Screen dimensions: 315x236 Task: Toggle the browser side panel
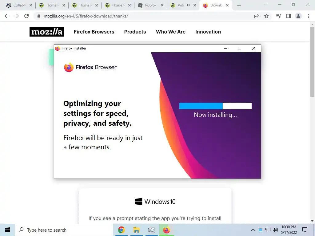pyautogui.click(x=289, y=16)
